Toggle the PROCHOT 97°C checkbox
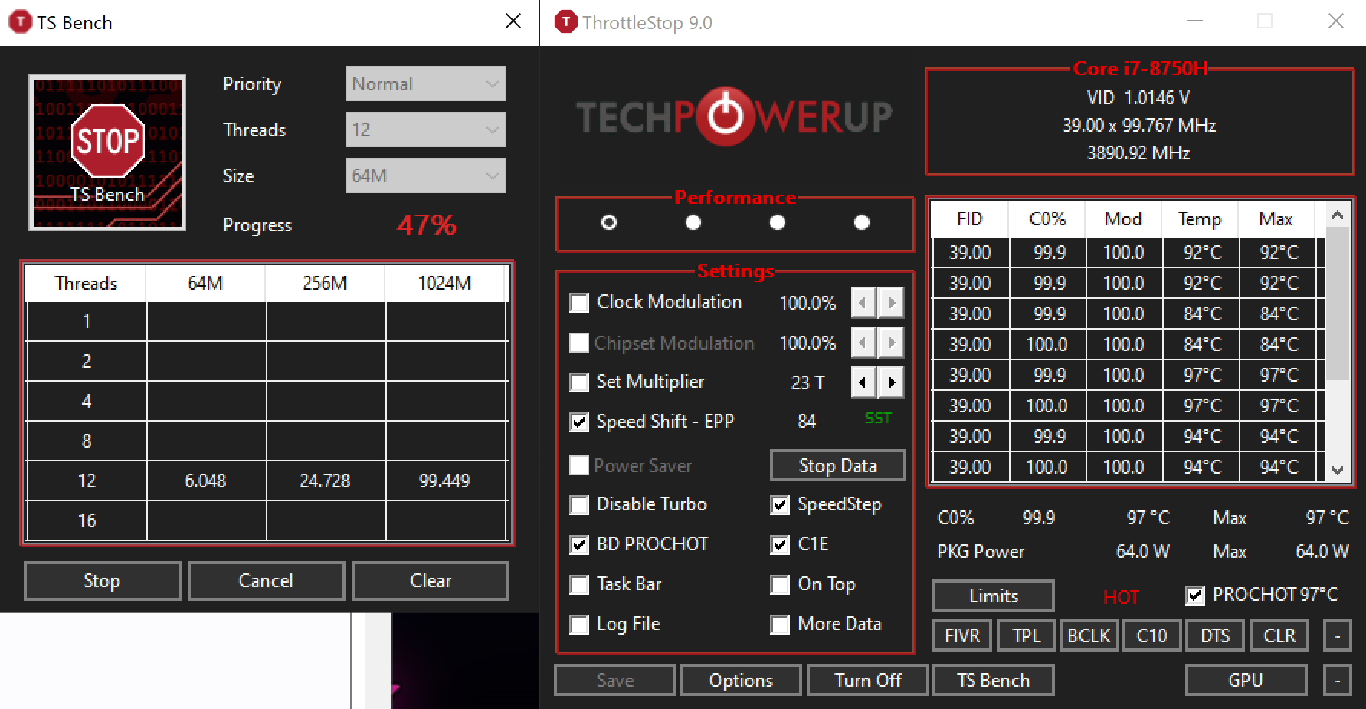 coord(1195,596)
